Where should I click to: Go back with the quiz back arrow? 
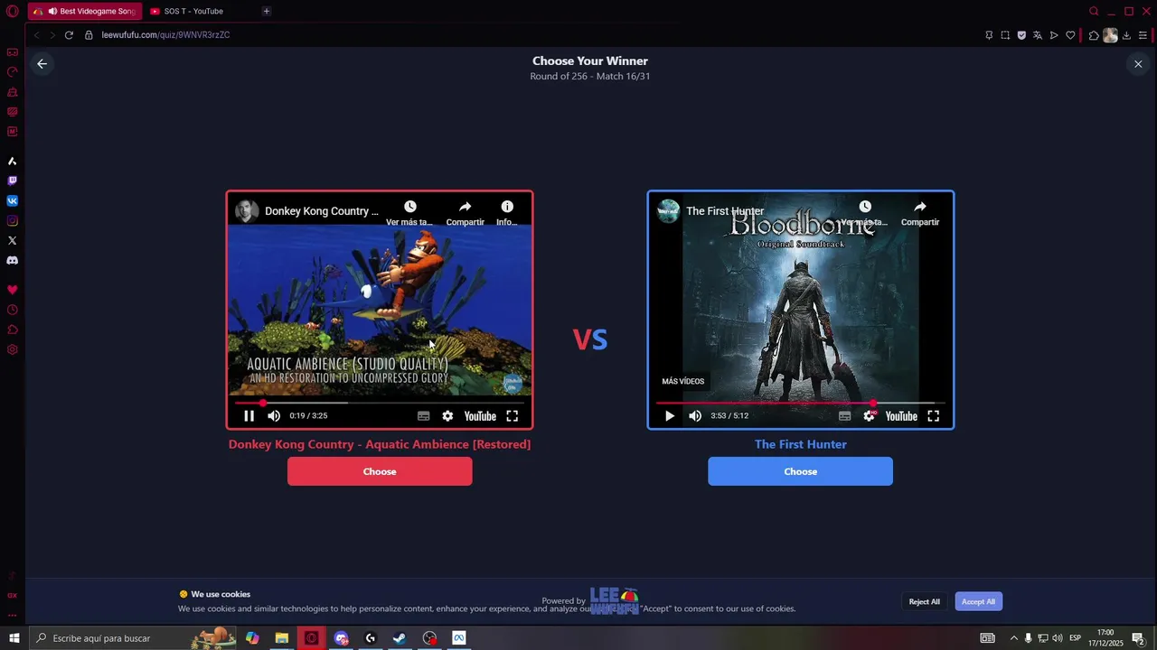pyautogui.click(x=42, y=64)
